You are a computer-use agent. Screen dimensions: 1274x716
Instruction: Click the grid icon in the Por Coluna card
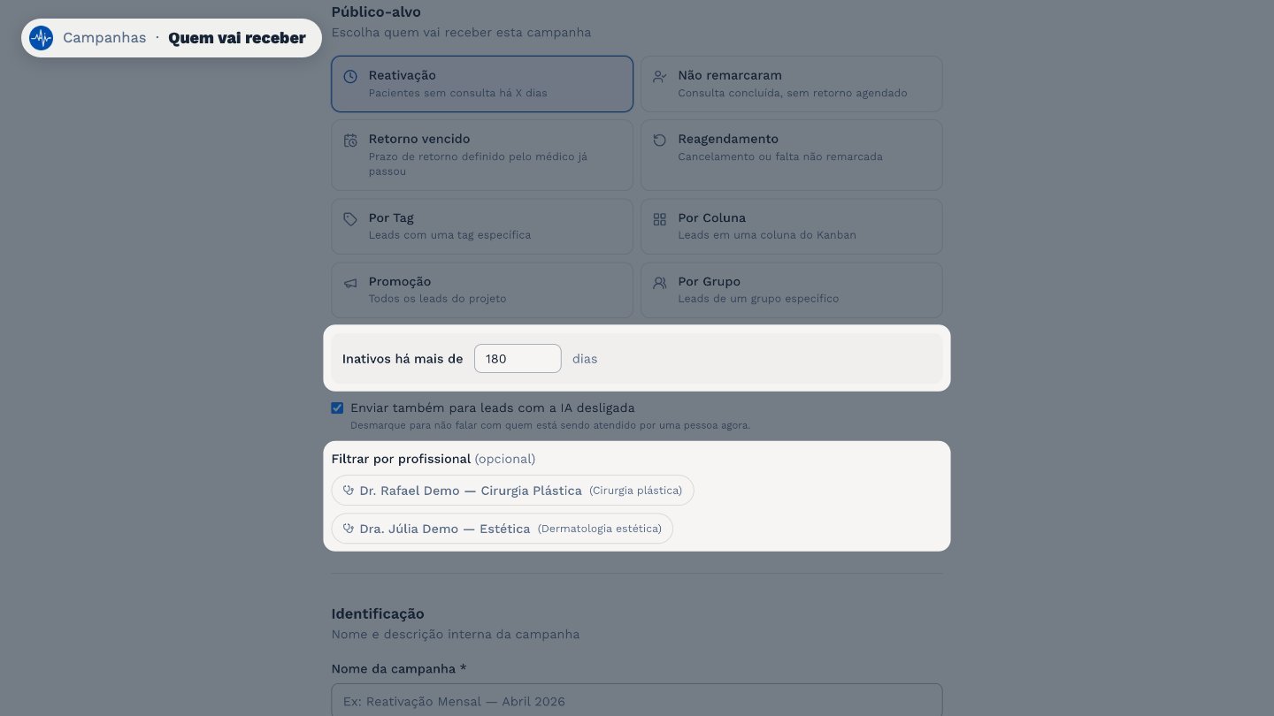point(660,219)
